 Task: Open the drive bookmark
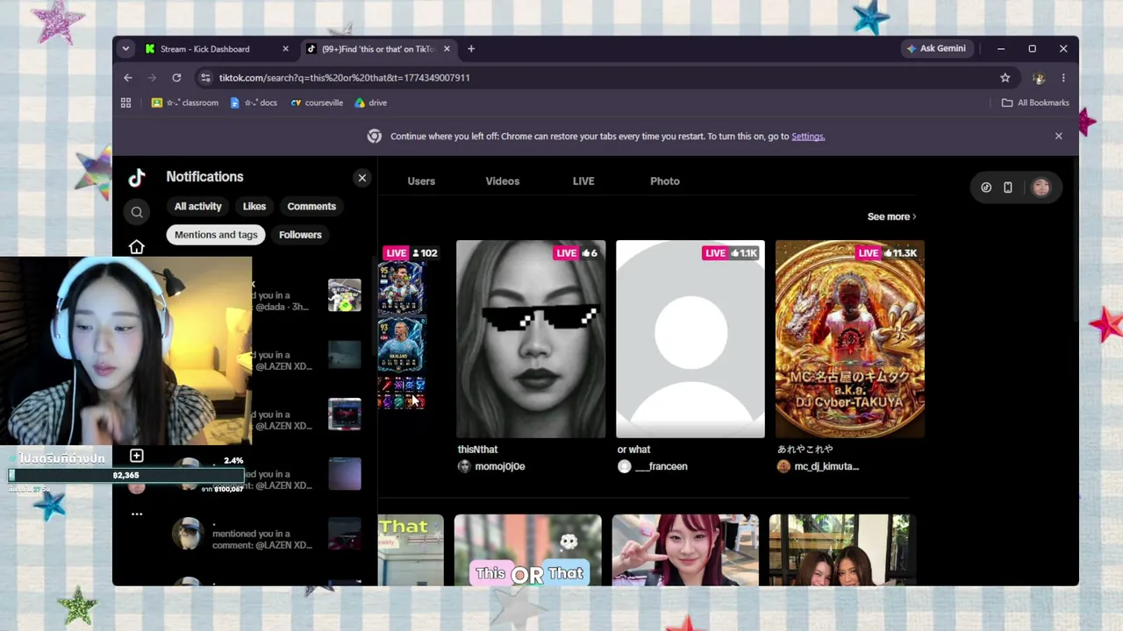click(x=370, y=103)
